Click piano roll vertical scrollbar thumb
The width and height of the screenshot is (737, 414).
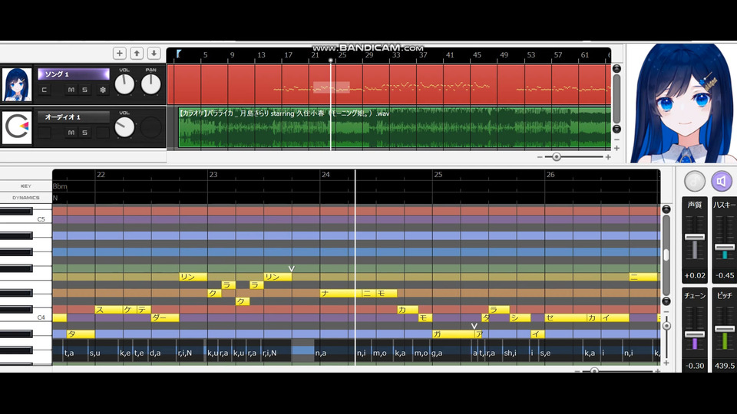(x=666, y=255)
